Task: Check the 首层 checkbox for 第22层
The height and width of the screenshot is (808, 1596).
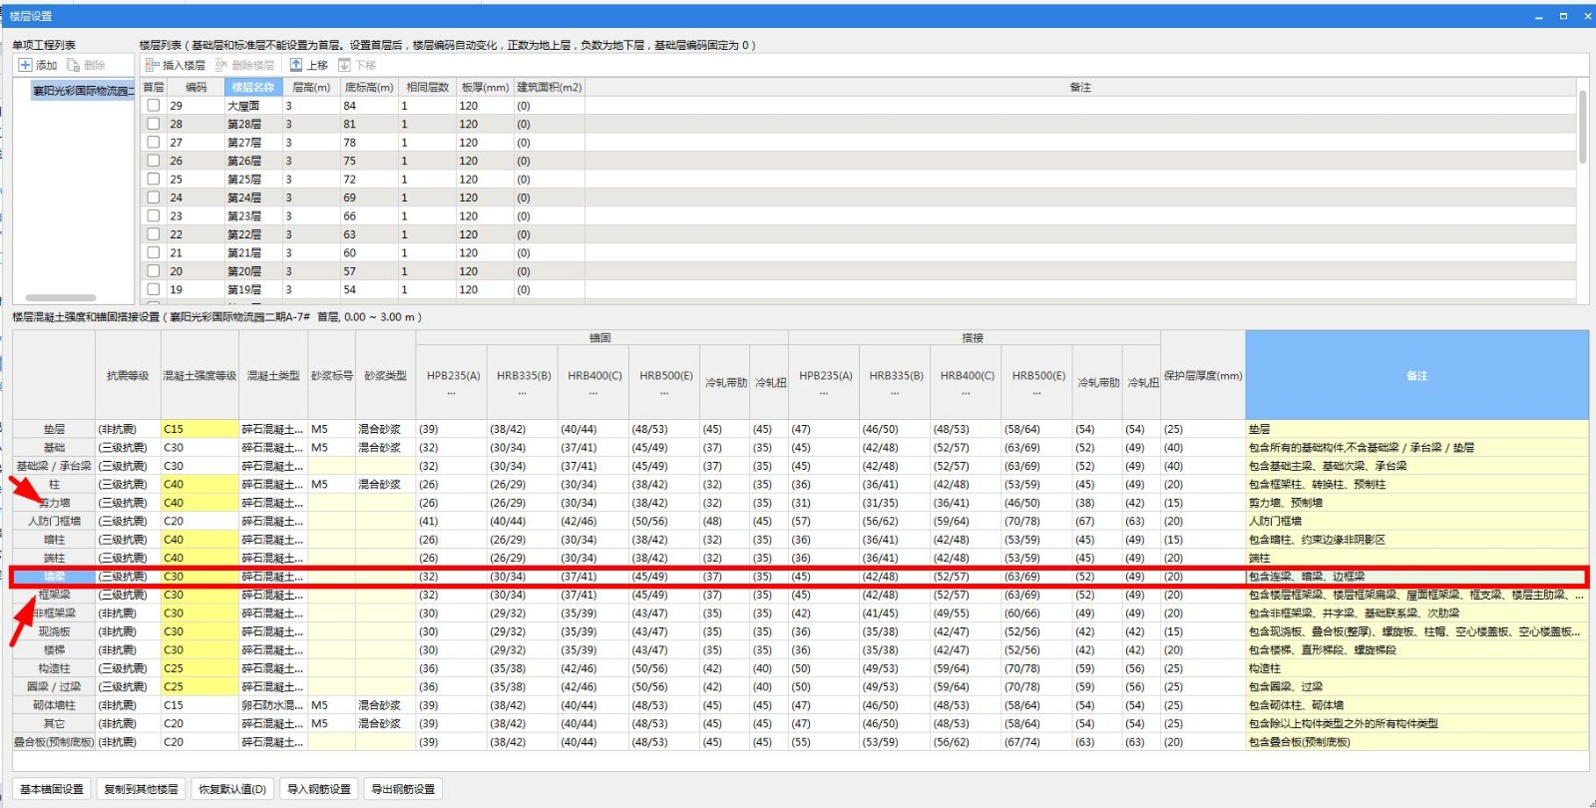Action: coord(154,234)
